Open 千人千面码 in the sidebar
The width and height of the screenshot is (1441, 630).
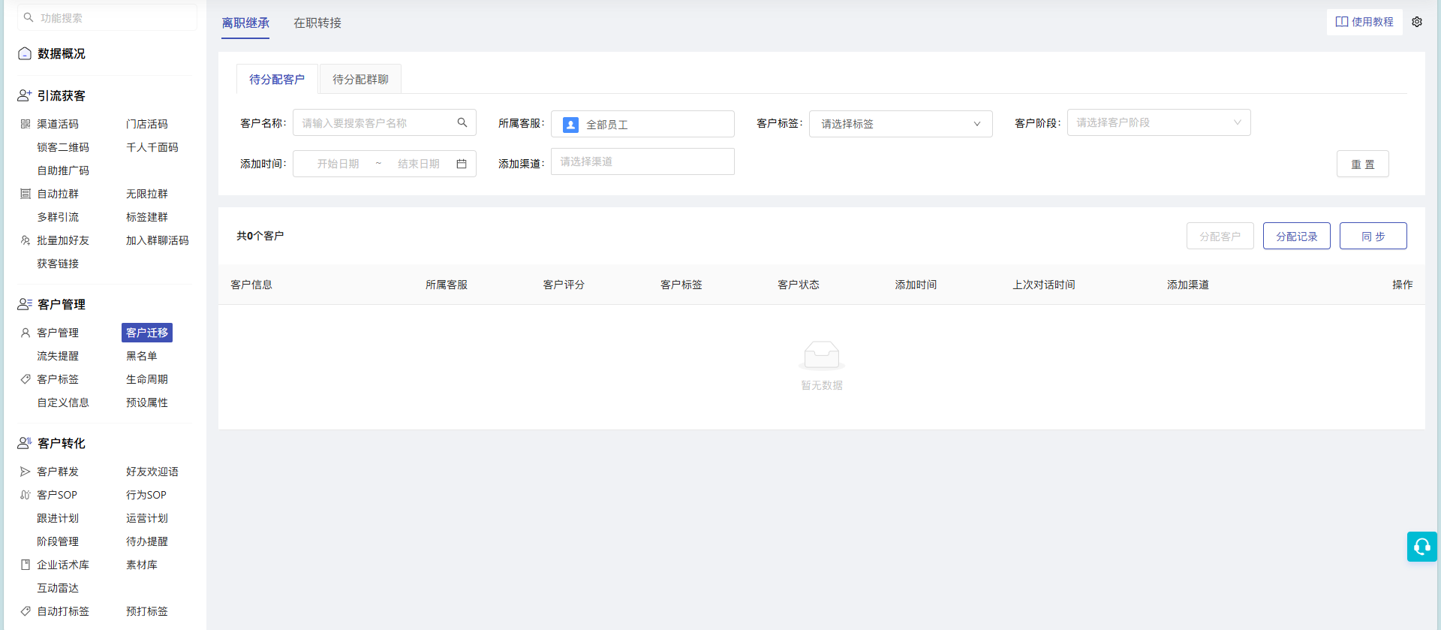pyautogui.click(x=152, y=147)
